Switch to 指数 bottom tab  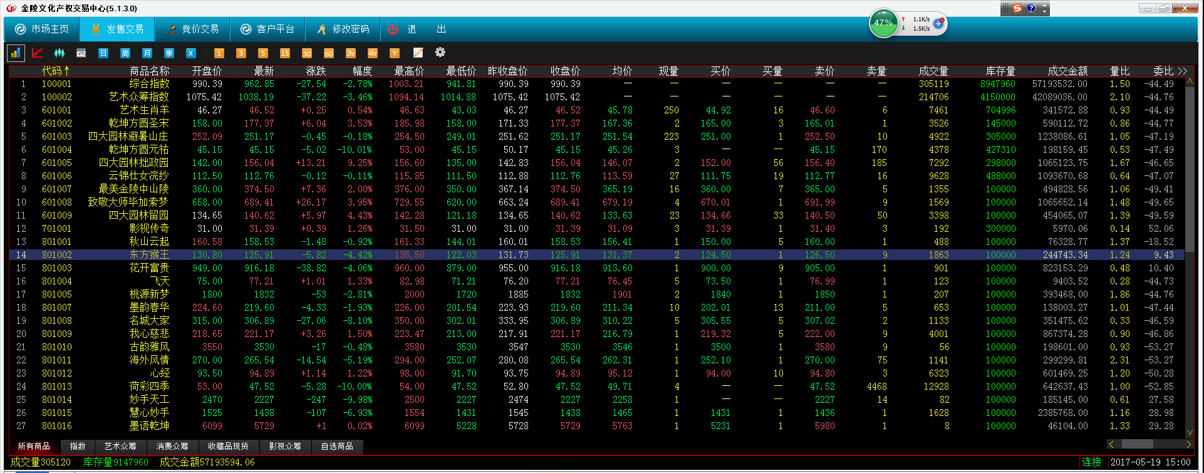coord(78,446)
